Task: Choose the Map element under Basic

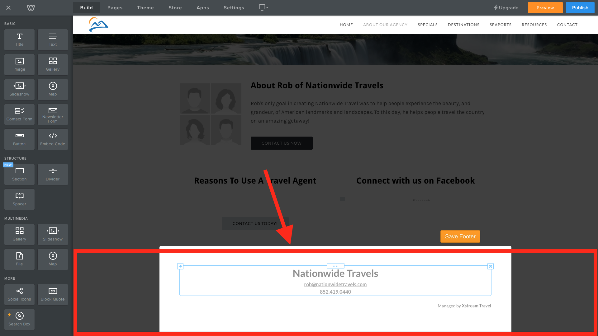Action: click(x=53, y=90)
